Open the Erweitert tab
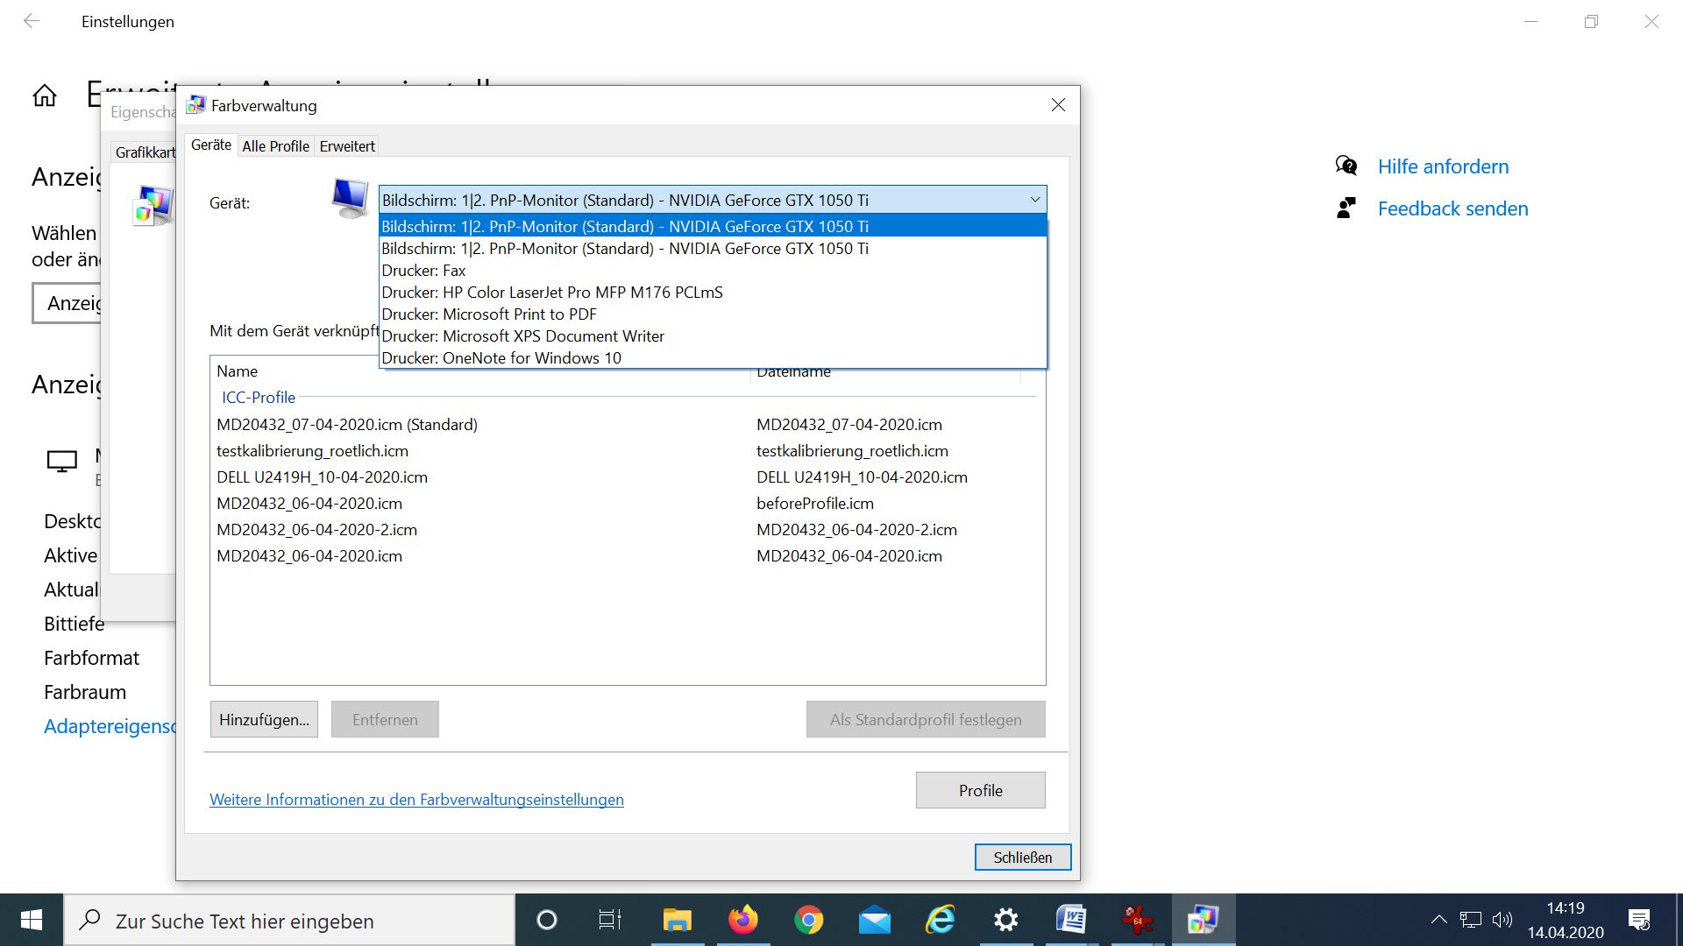This screenshot has height=946, width=1683. click(347, 146)
